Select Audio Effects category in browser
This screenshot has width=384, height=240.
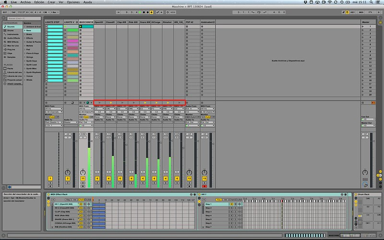13,38
